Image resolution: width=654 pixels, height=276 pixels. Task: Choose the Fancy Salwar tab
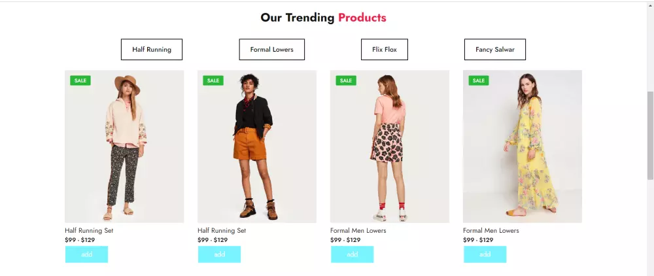point(495,50)
